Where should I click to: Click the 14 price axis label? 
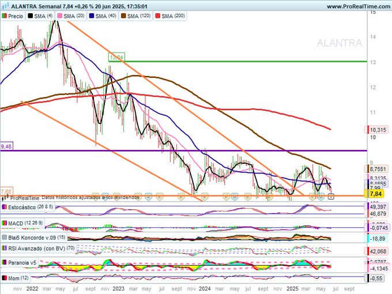click(373, 37)
